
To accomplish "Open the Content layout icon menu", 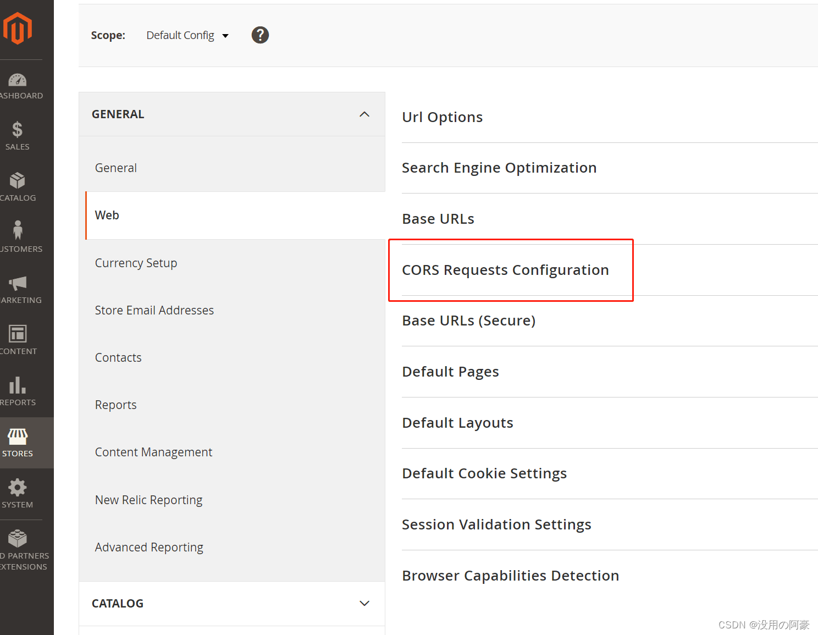I will (x=18, y=333).
